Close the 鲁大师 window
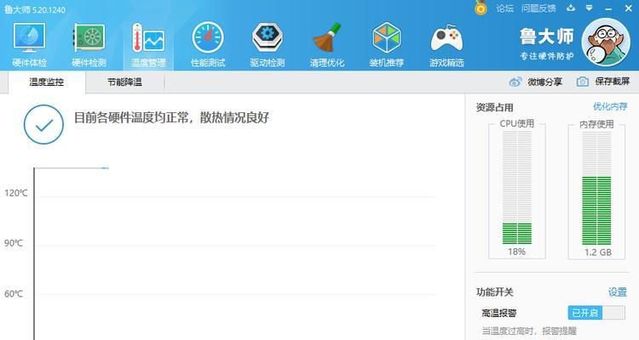 [x=629, y=8]
